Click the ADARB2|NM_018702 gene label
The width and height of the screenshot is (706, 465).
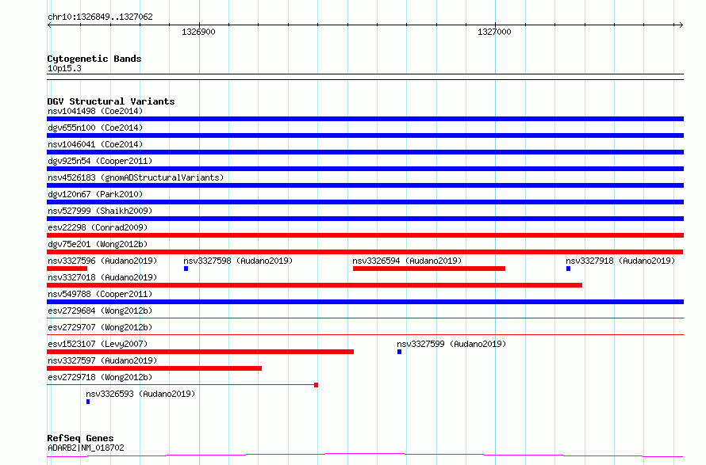tap(86, 448)
